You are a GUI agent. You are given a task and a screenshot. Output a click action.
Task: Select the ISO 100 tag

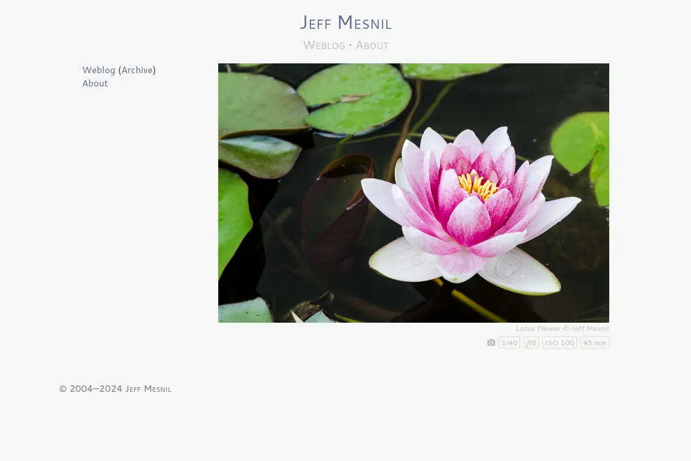click(x=560, y=342)
